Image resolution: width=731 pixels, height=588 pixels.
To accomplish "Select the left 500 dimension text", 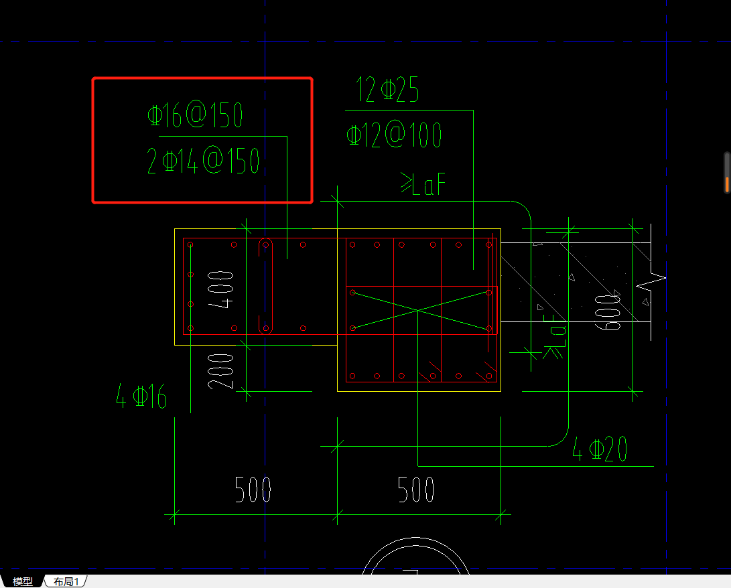I will point(253,490).
